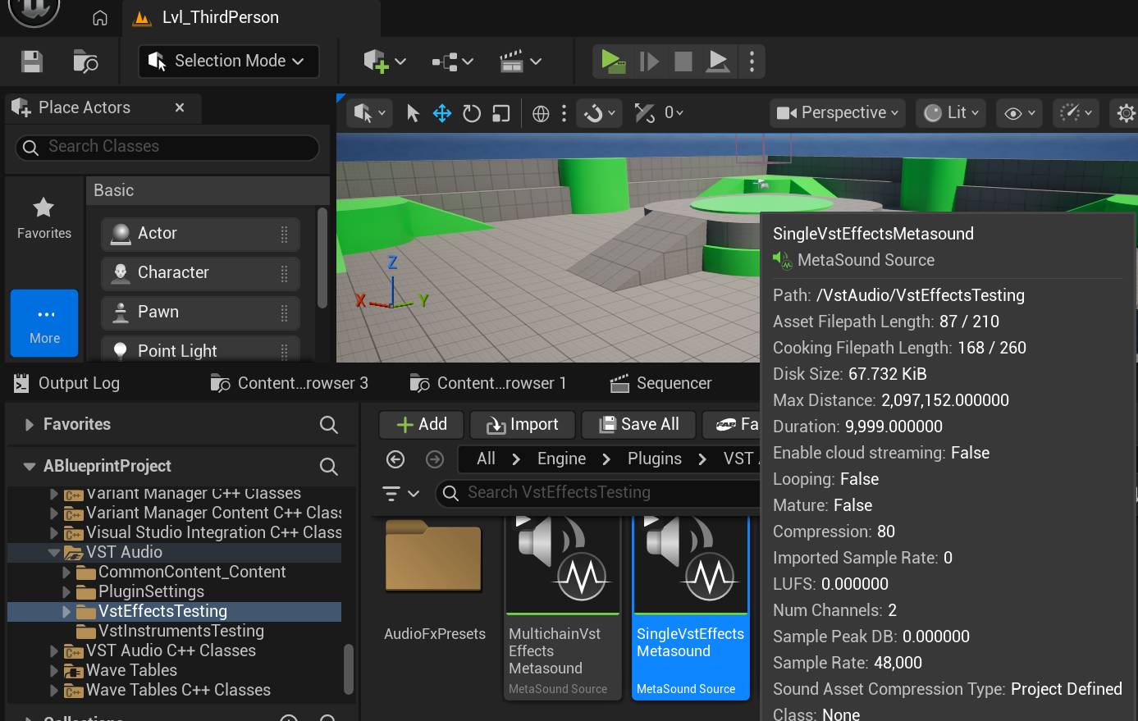Click the Content Browser back arrow
Viewport: 1138px width, 721px height.
pyautogui.click(x=395, y=459)
